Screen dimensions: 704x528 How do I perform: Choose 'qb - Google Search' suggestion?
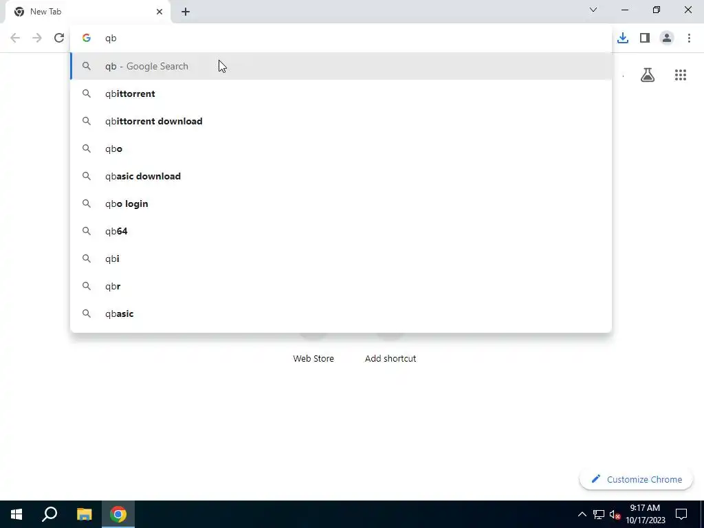(341, 66)
